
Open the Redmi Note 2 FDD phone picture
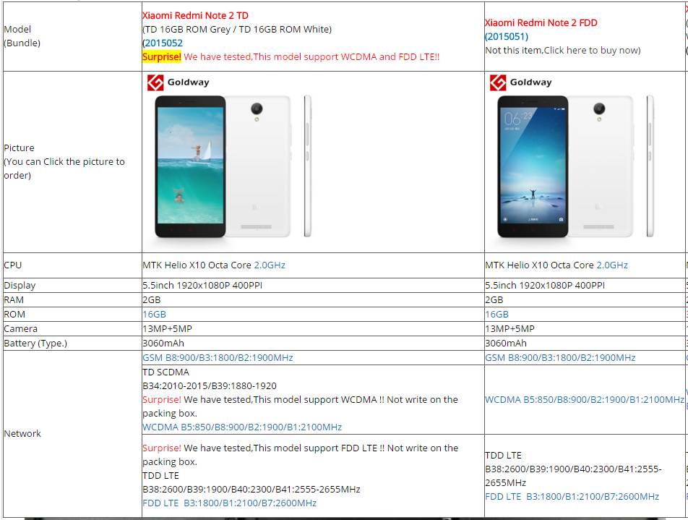click(576, 166)
